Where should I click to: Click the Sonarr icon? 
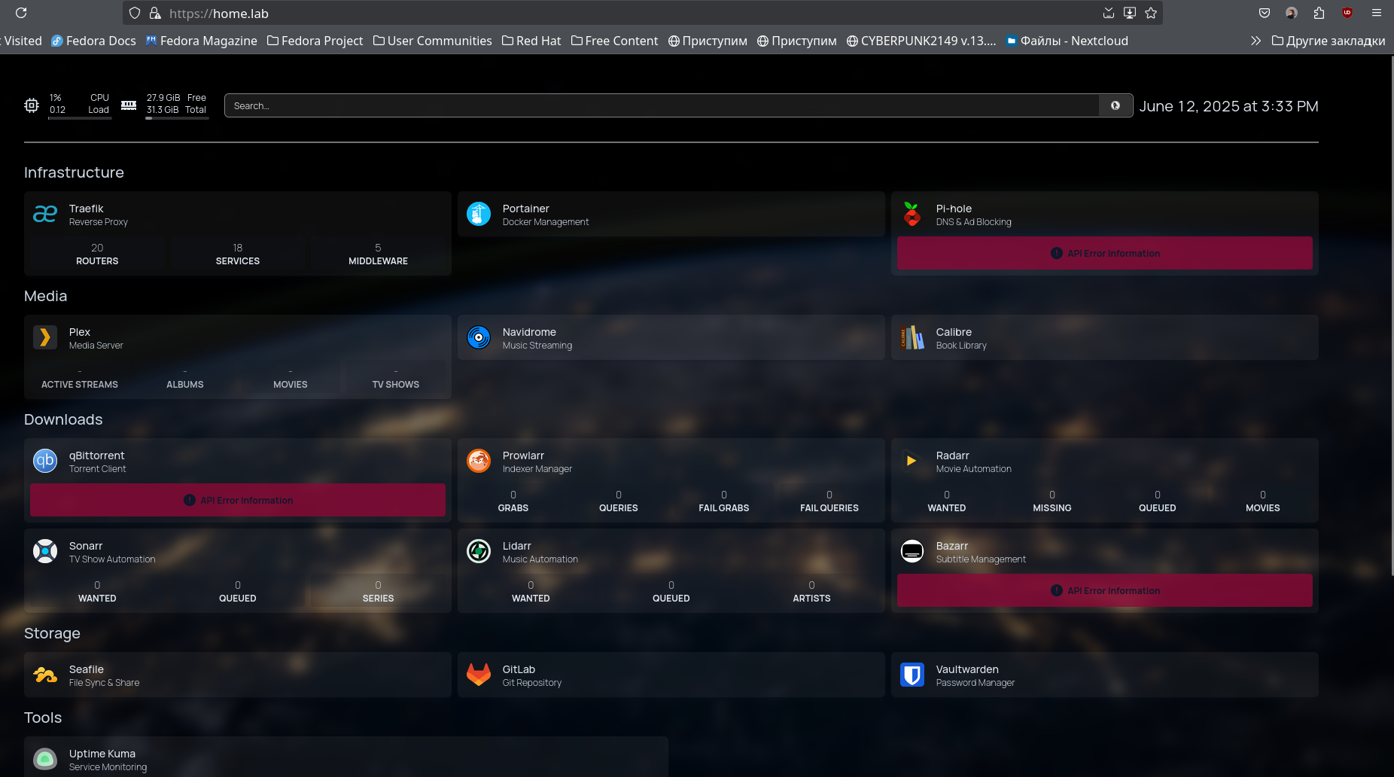pos(45,551)
